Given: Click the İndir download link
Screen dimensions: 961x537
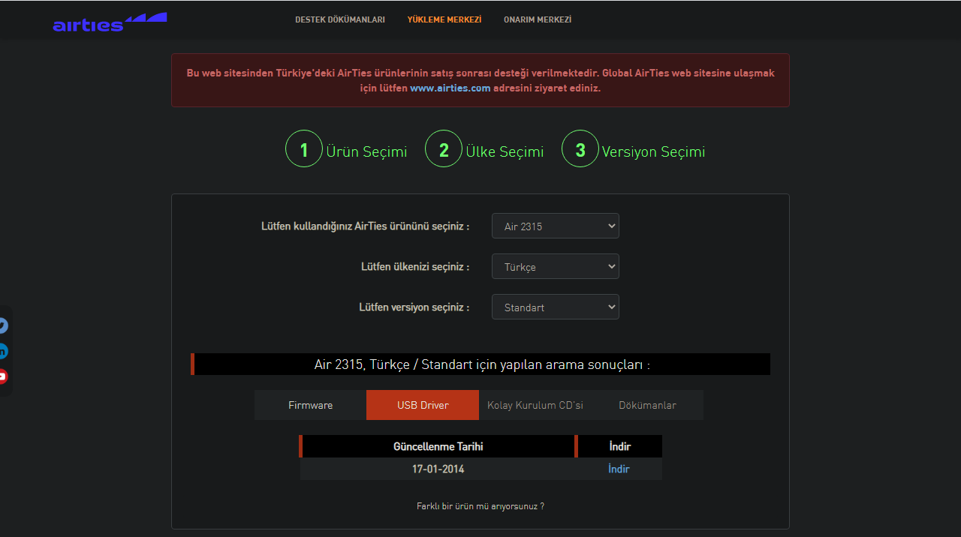Looking at the screenshot, I should [x=619, y=469].
